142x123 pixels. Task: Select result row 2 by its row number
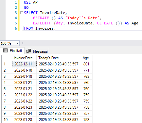pyautogui.click(x=7, y=70)
